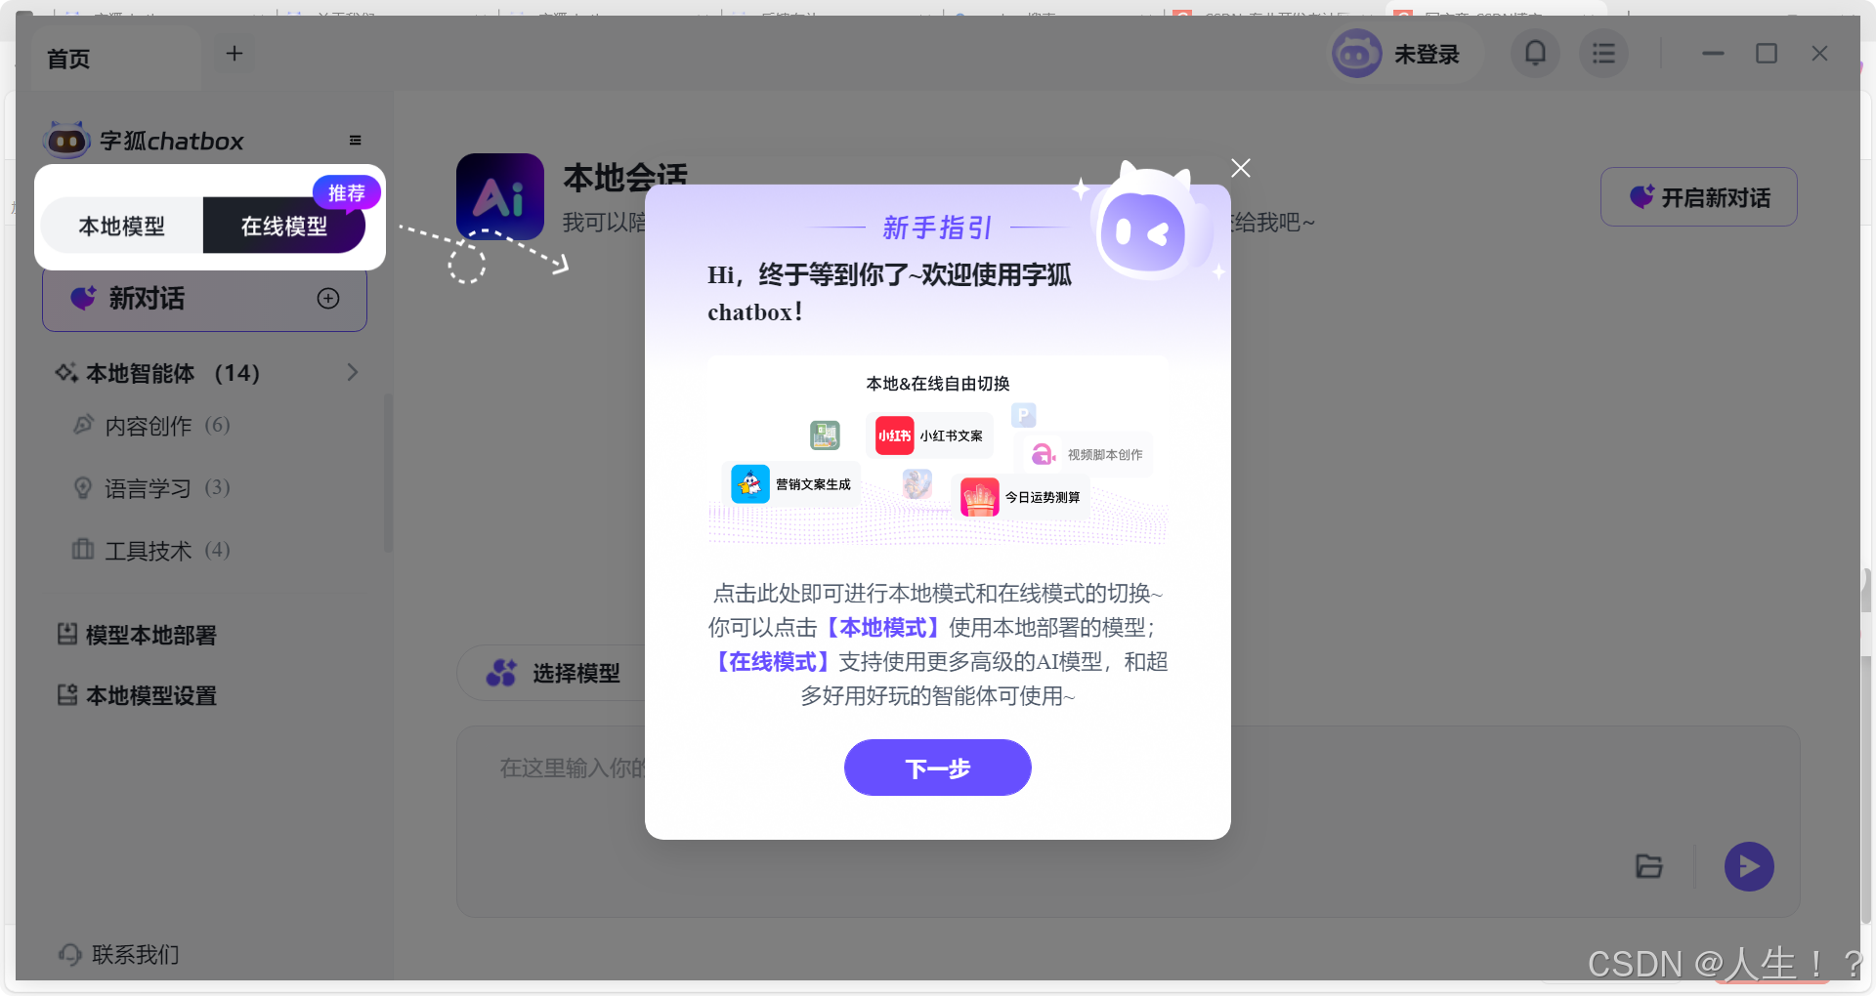1876x996 pixels.
Task: Expand the 本地智能体 (14) chevron
Action: tap(353, 372)
